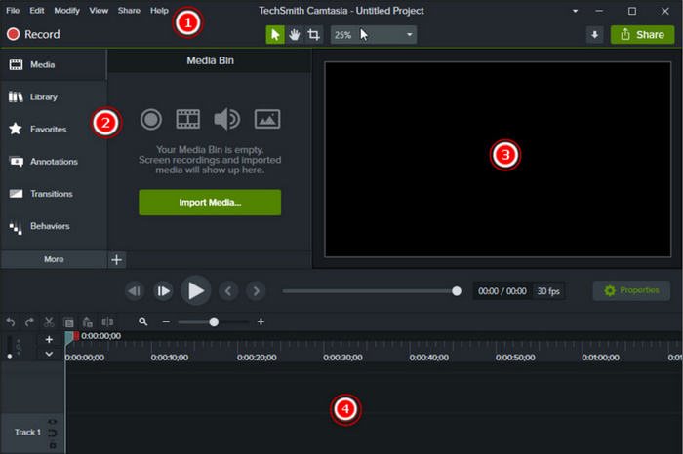This screenshot has height=454, width=683.
Task: Click the record circle icon in Media Bin
Action: pos(151,119)
